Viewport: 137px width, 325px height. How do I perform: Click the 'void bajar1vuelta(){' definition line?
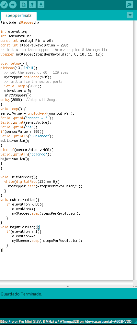click(x=20, y=227)
